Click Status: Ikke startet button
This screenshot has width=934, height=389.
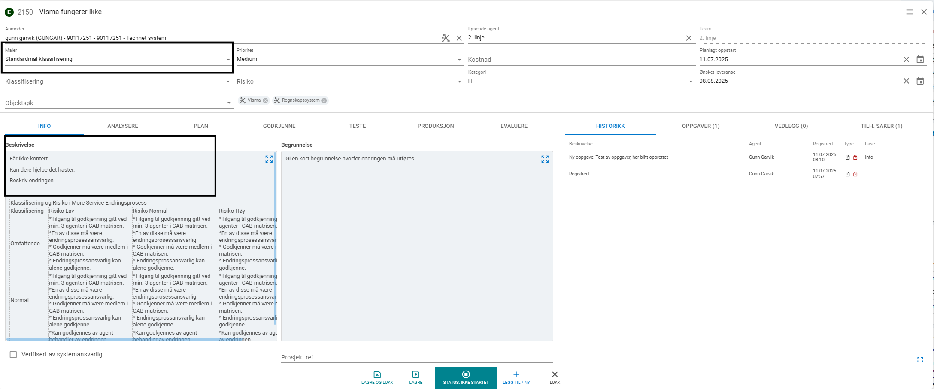(x=466, y=378)
